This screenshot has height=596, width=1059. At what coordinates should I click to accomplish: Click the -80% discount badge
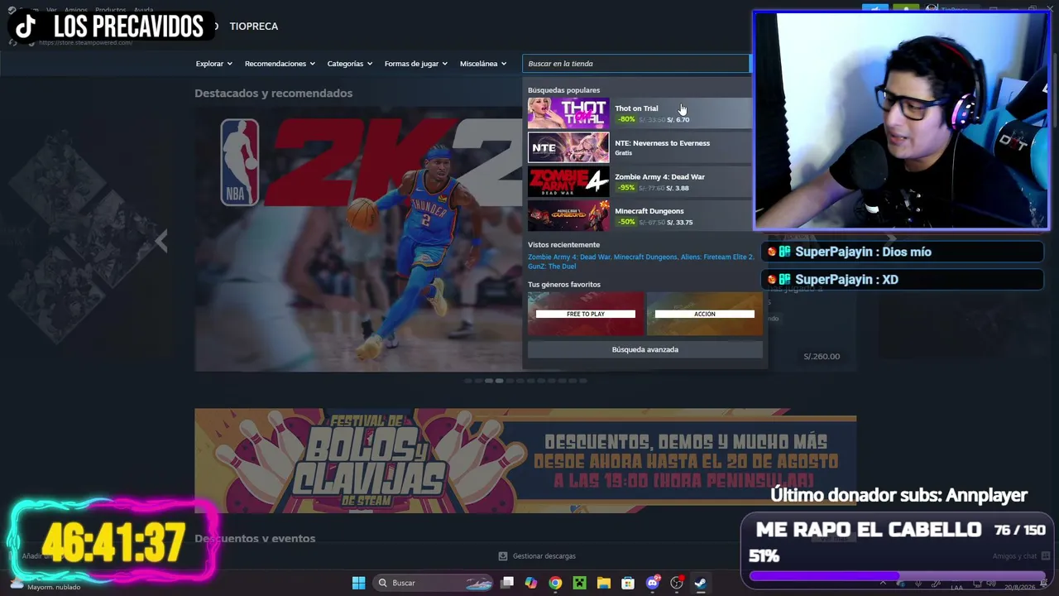click(x=626, y=120)
